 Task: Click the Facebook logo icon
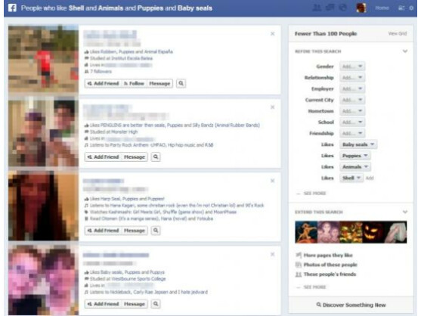(x=12, y=8)
